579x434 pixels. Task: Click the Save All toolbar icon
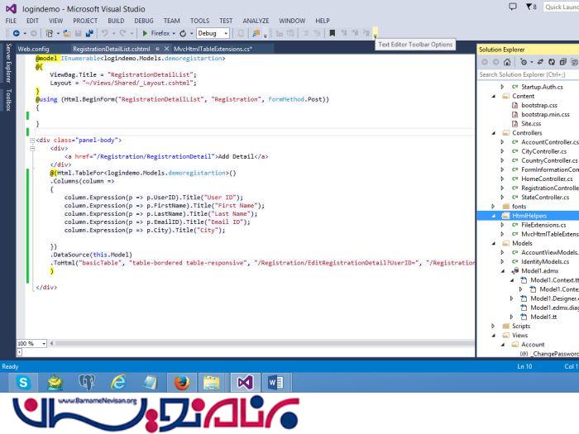(86, 33)
